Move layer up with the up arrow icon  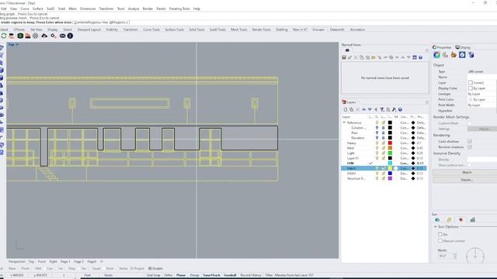[363, 109]
